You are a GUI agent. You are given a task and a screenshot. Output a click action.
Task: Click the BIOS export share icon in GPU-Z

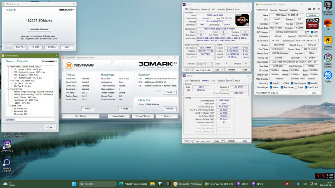(307, 32)
